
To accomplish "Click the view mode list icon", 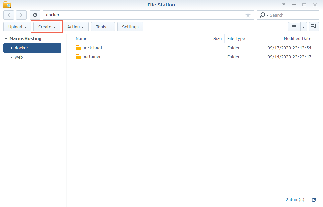I will pyautogui.click(x=294, y=27).
